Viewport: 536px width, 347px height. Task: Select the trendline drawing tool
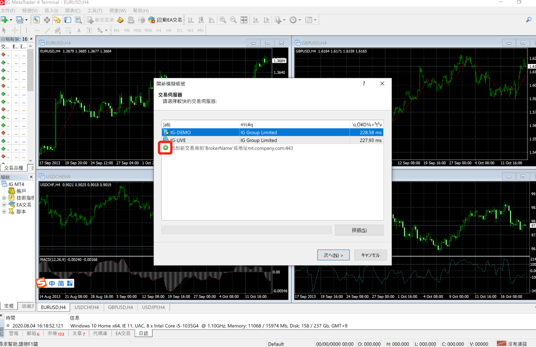pos(47,30)
